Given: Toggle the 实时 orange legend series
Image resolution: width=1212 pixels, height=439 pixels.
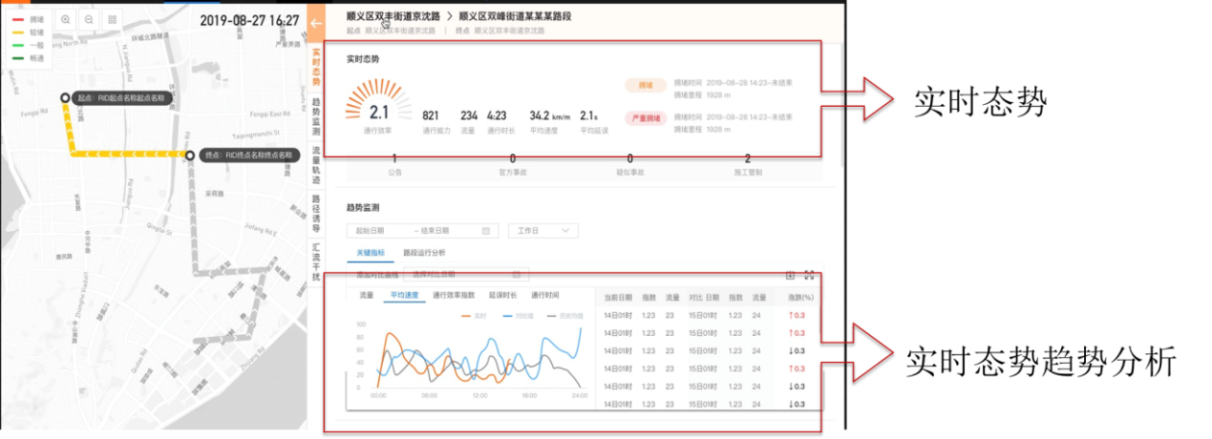Looking at the screenshot, I should coord(473,316).
